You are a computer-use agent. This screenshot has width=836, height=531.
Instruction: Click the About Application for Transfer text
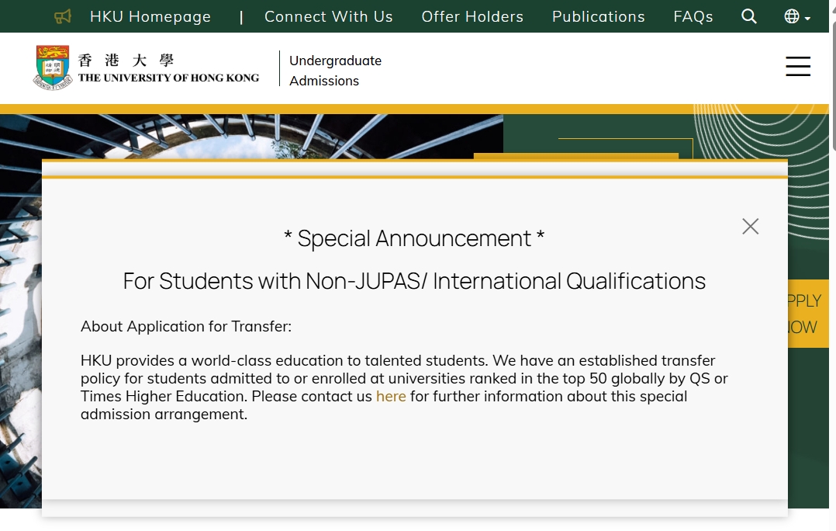186,326
